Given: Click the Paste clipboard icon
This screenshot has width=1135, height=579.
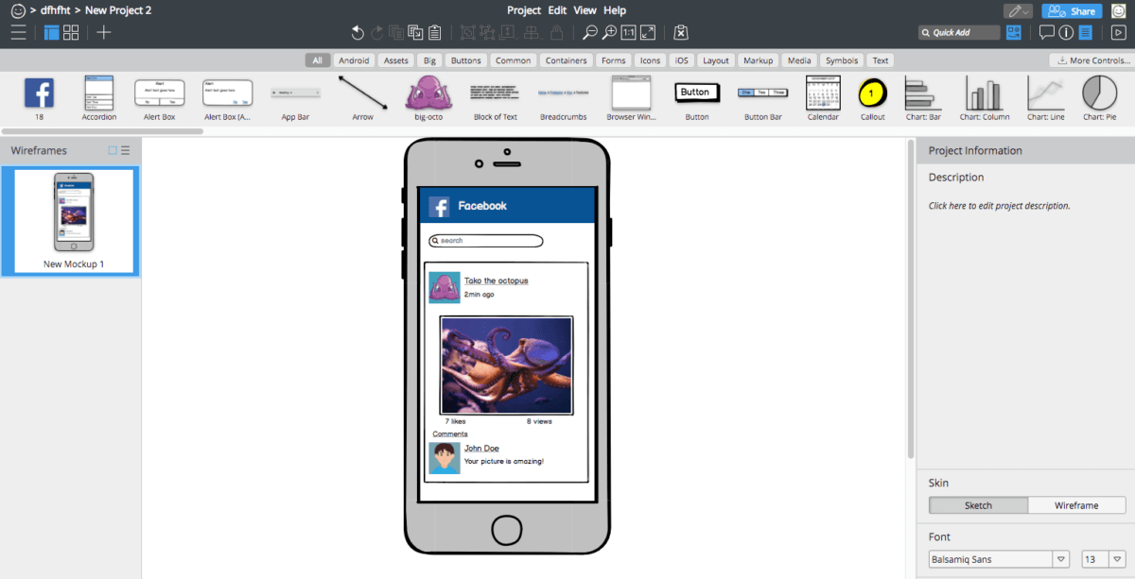Looking at the screenshot, I should [x=434, y=33].
